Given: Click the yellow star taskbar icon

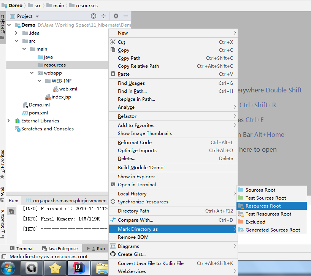Looking at the screenshot, I should coord(55,268).
